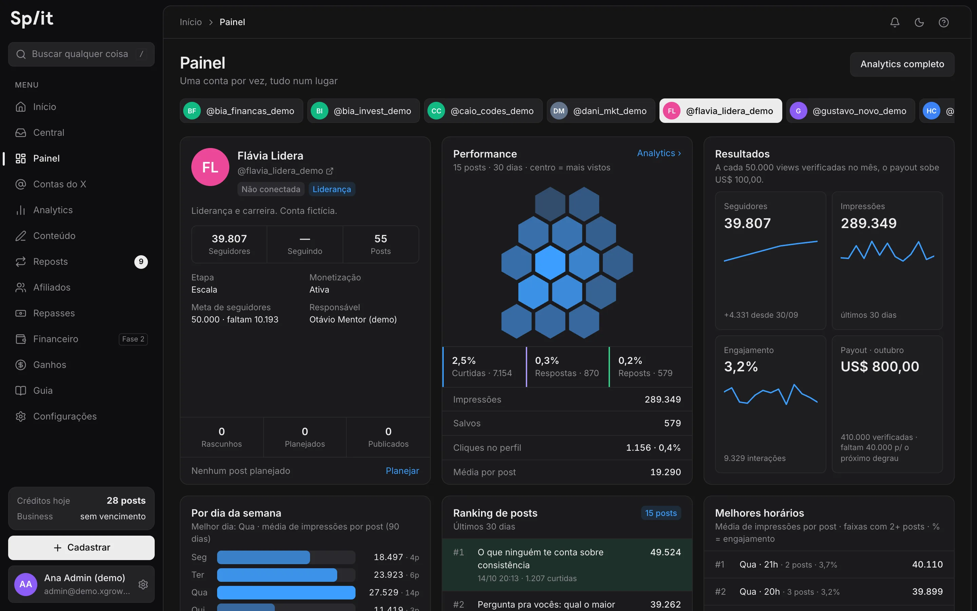
Task: Select the @gustavo_novo_demo account tab
Action: (x=850, y=111)
